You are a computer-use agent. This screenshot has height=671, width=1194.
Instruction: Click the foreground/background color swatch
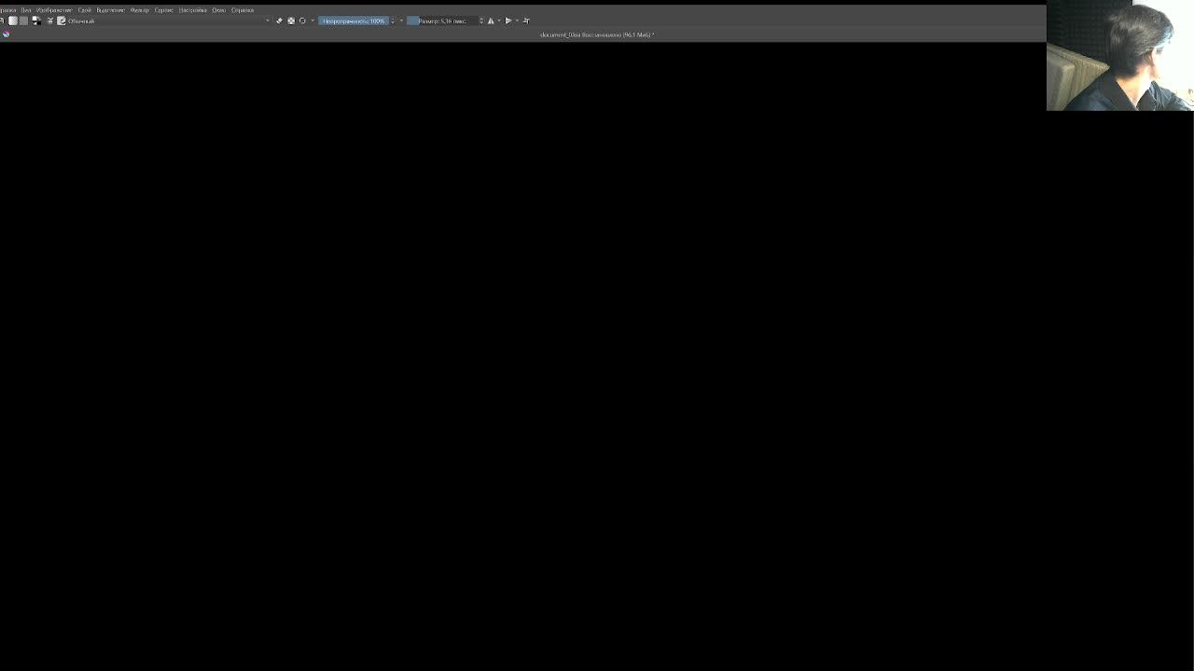[x=36, y=21]
